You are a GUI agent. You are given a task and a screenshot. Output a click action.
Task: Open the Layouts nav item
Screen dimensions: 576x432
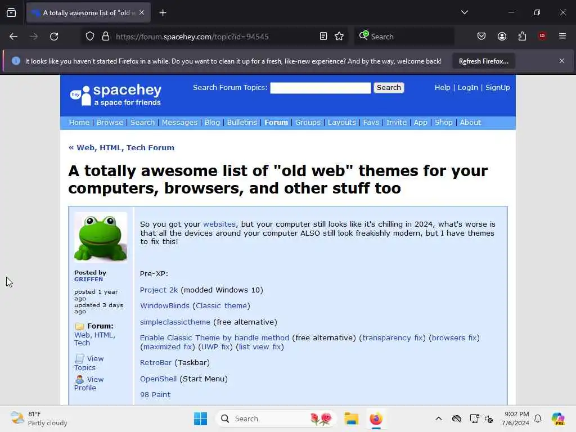[x=342, y=122]
